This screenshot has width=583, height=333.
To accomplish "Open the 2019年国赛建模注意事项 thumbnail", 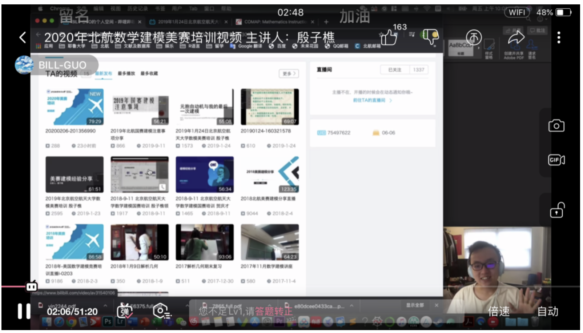I will (x=140, y=107).
